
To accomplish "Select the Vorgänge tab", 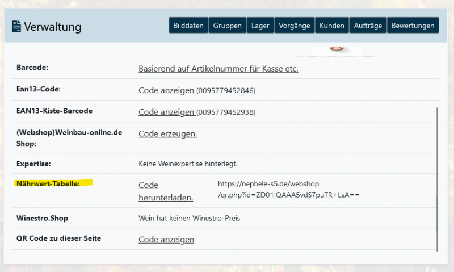I will click(x=295, y=26).
